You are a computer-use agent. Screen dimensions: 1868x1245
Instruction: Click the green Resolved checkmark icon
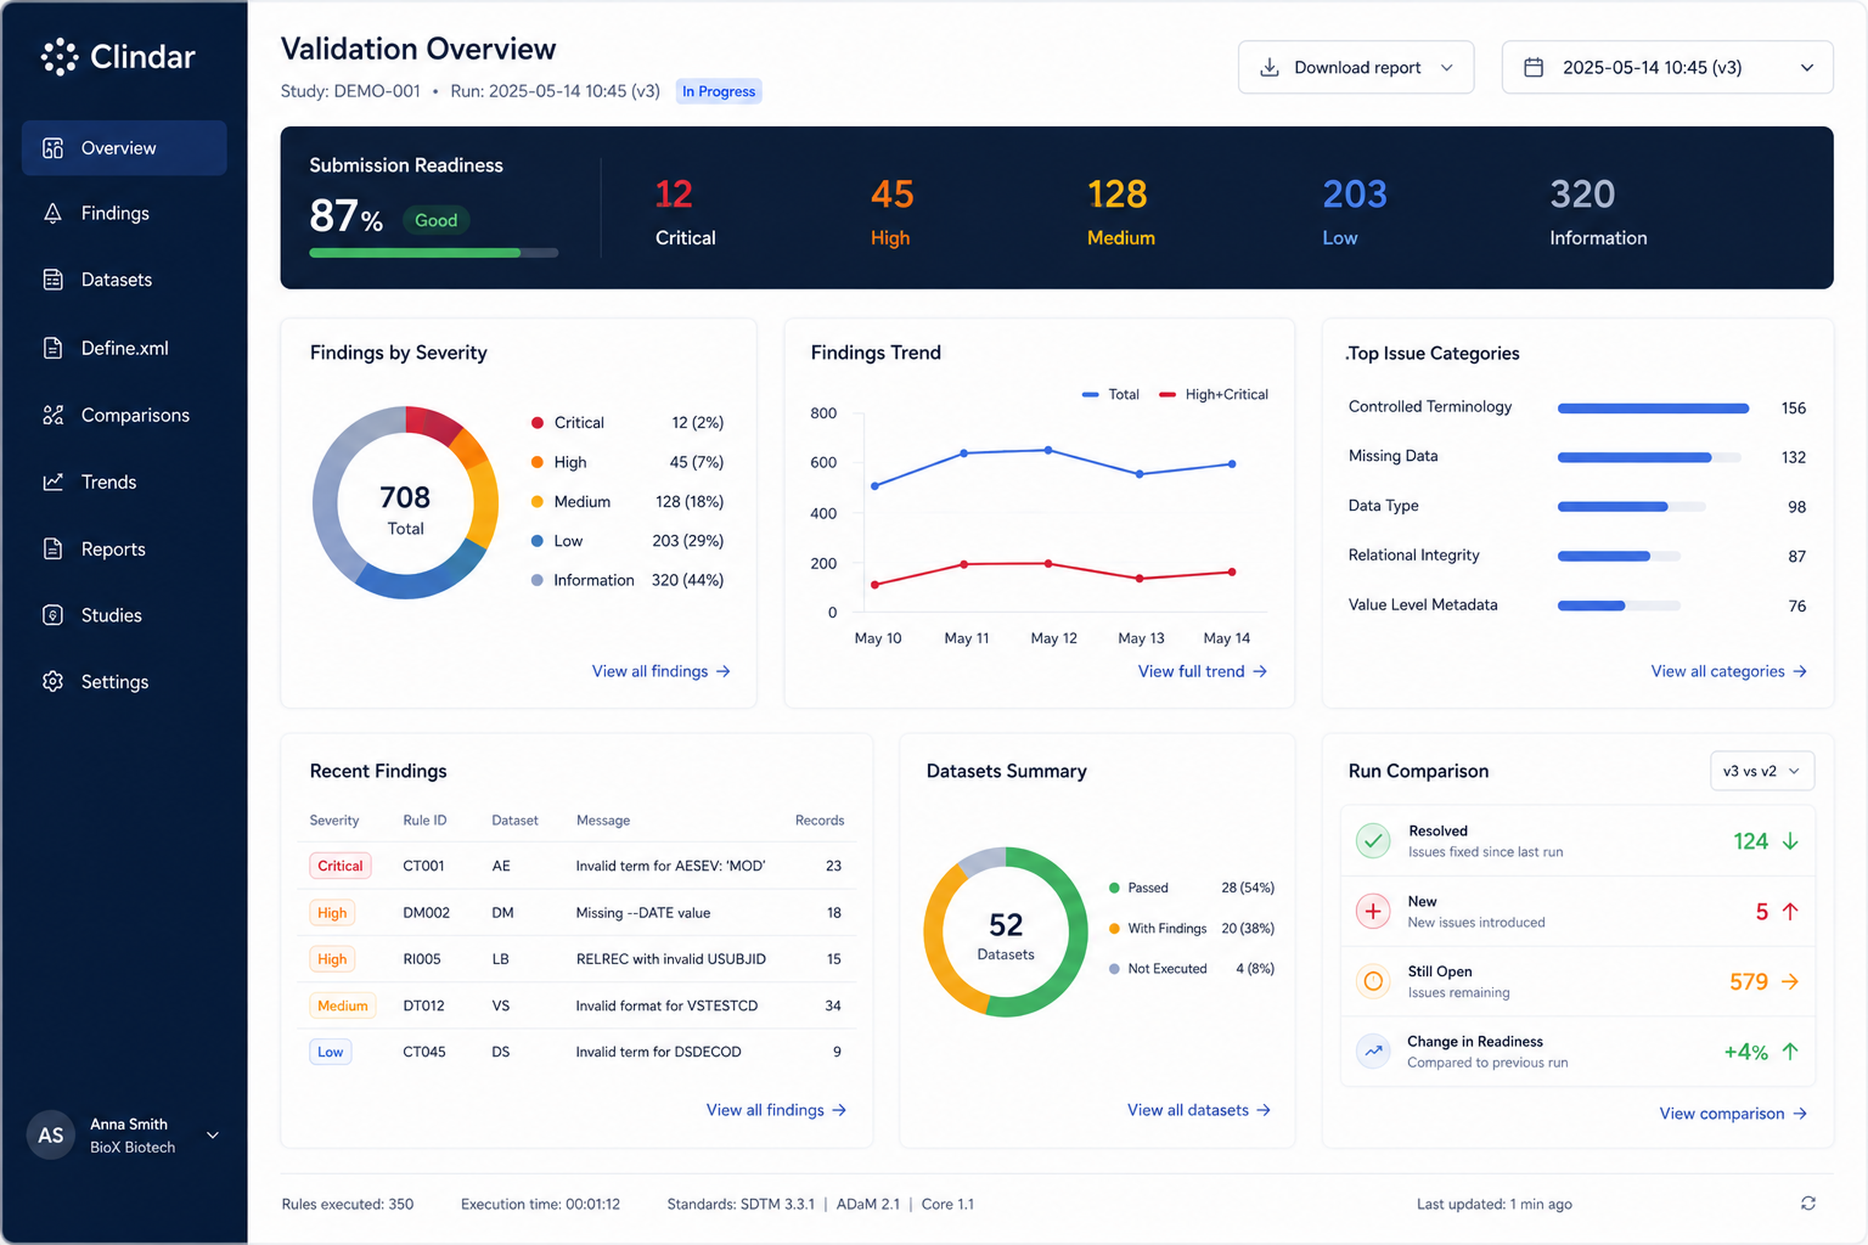[x=1373, y=841]
